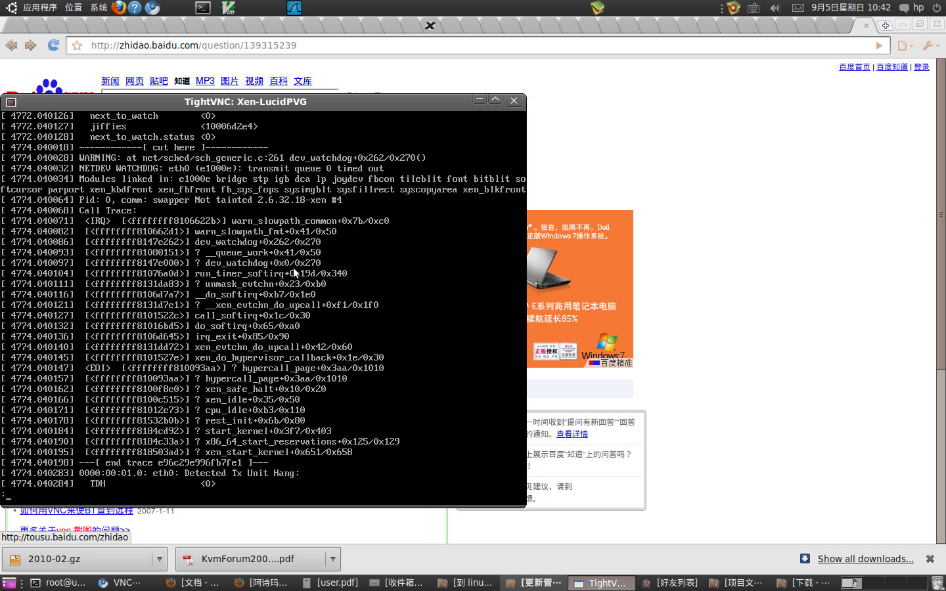Click the browser back arrow
The height and width of the screenshot is (591, 946).
[x=11, y=45]
